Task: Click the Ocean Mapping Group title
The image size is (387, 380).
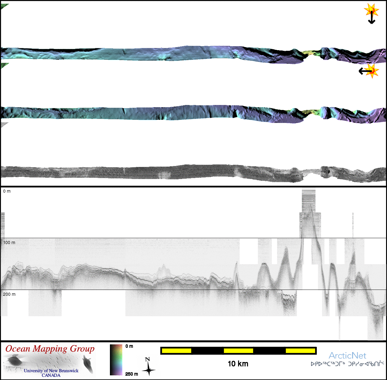Action: coord(50,349)
